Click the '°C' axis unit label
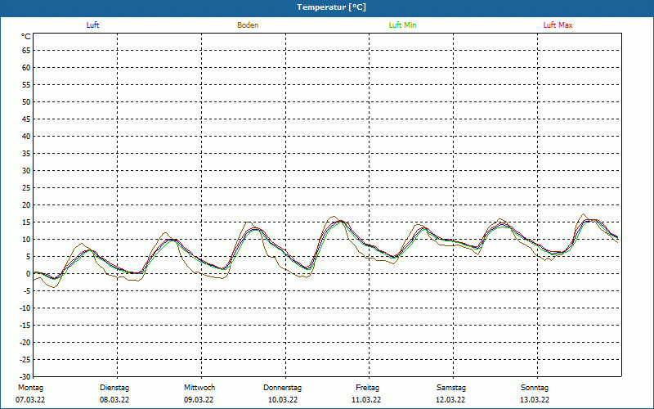The width and height of the screenshot is (654, 409). click(x=26, y=37)
